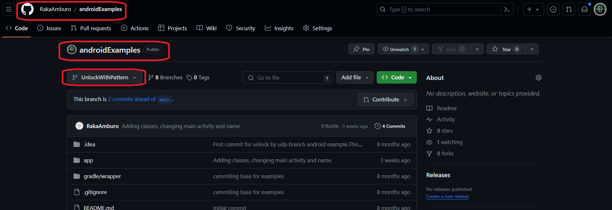Open the README.md file name

click(x=99, y=207)
